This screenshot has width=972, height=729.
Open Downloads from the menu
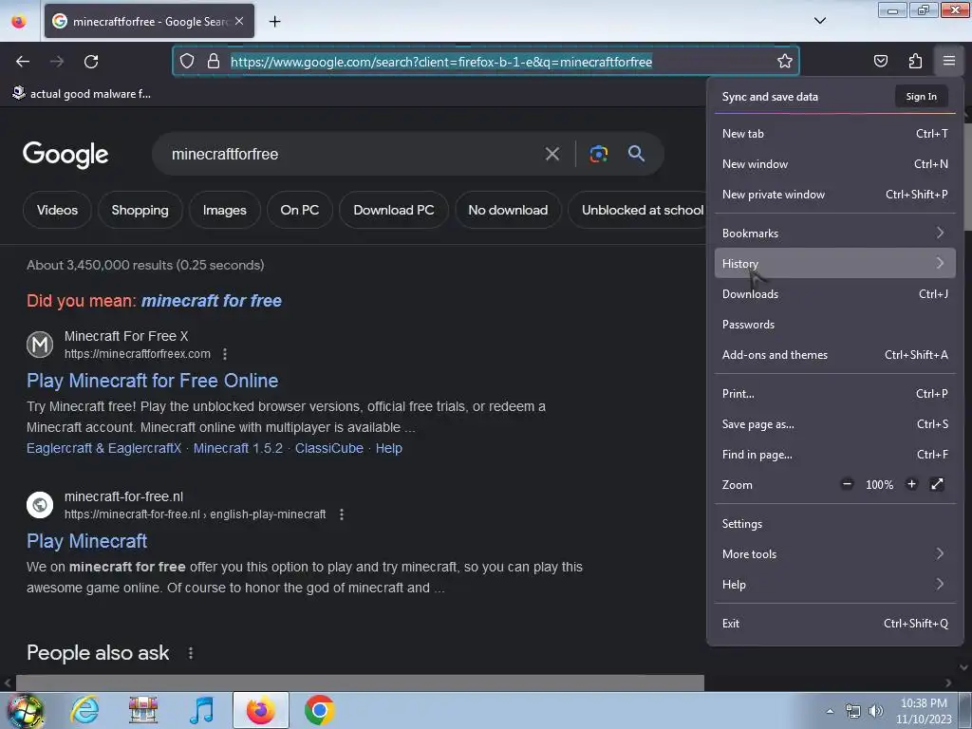click(834, 294)
